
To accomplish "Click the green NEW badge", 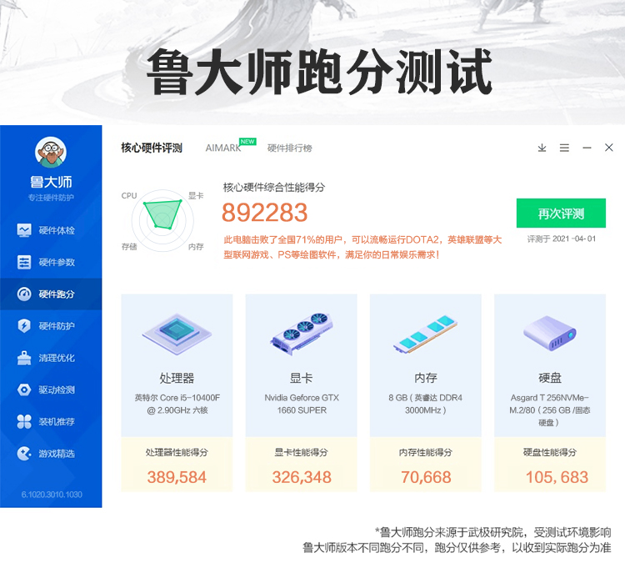I will click(x=247, y=142).
